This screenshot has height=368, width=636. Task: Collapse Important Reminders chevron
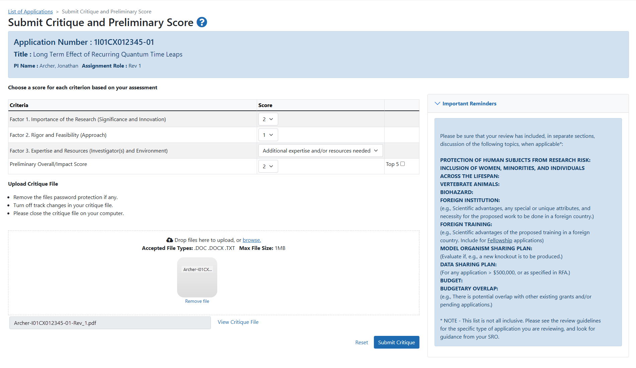tap(437, 103)
